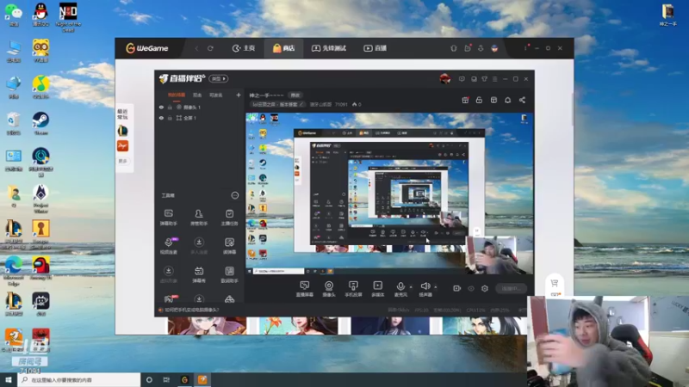Open WeGame user avatar menu
Viewport: 689px width, 387px height.
[494, 48]
